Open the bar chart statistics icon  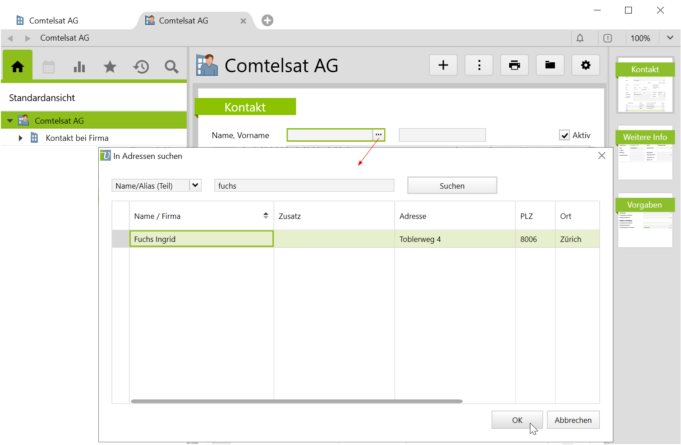(79, 67)
